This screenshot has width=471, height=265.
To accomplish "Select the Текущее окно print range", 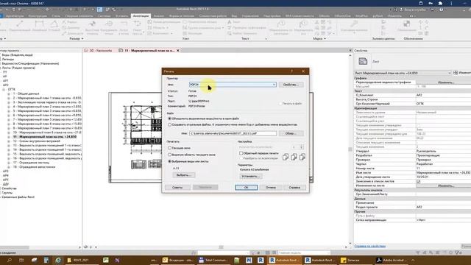I will pos(170,148).
